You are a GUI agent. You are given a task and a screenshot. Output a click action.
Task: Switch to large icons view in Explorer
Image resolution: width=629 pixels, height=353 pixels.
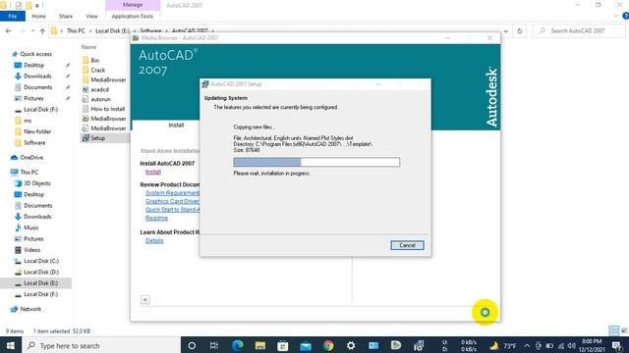click(x=624, y=330)
